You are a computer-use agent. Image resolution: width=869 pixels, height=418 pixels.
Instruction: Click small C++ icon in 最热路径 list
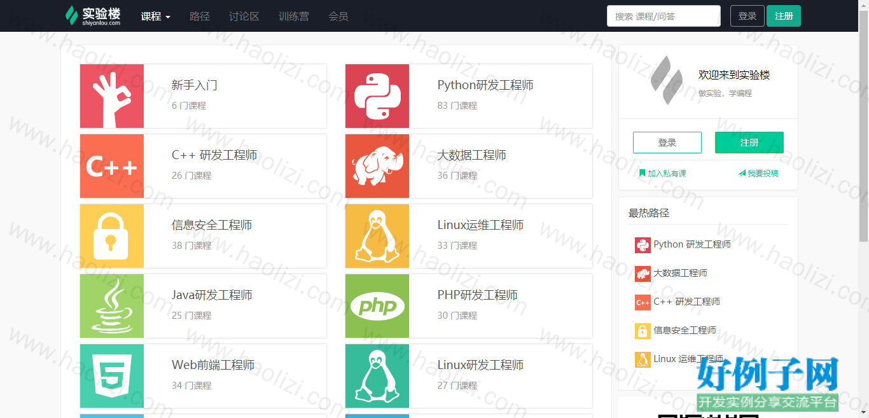point(643,302)
